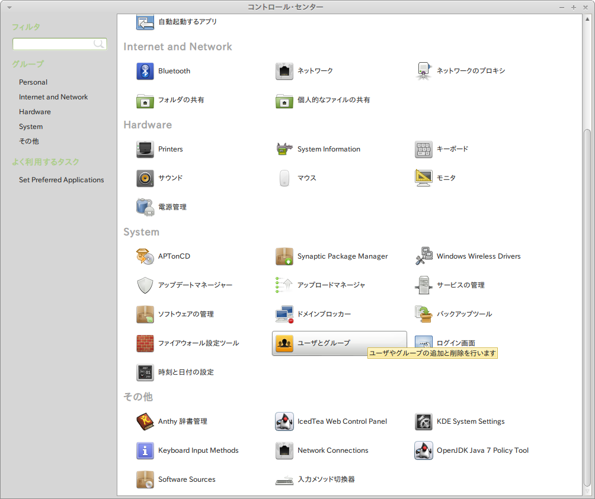Open Windows Wireless Drivers
This screenshot has height=499, width=595.
click(423, 256)
